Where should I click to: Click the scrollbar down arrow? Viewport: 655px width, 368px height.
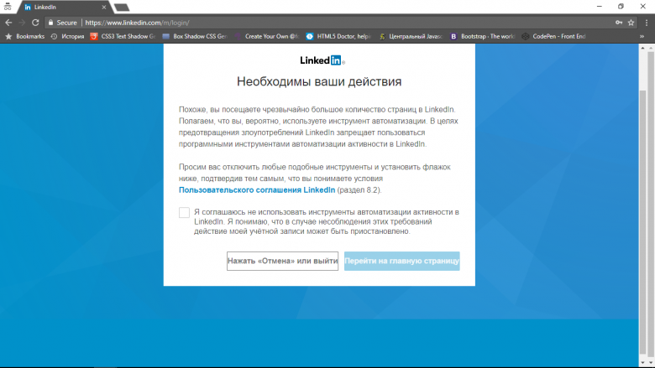tap(643, 364)
